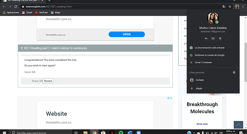
Task: Open Spotify from the taskbar
Action: click(121, 132)
